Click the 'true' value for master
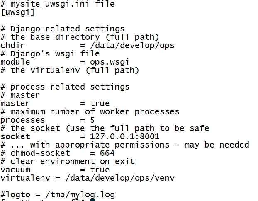The height and width of the screenshot is (201, 258). point(100,104)
